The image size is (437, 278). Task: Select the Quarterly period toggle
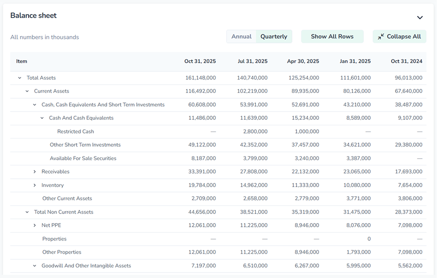click(274, 37)
